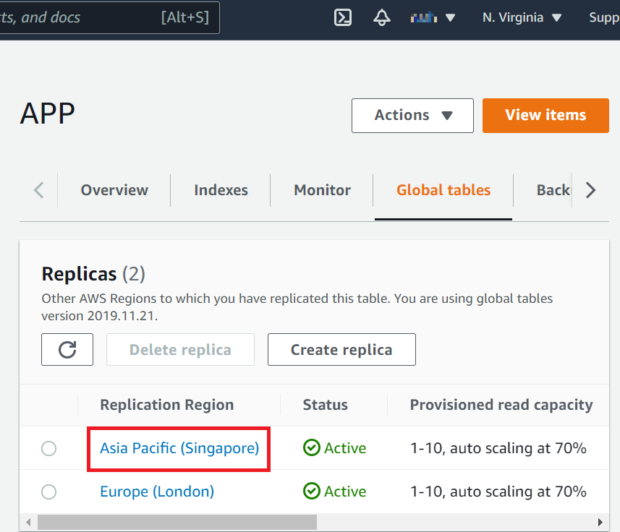The width and height of the screenshot is (620, 532).
Task: Open the Asia Pacific (Singapore) link
Action: [179, 448]
